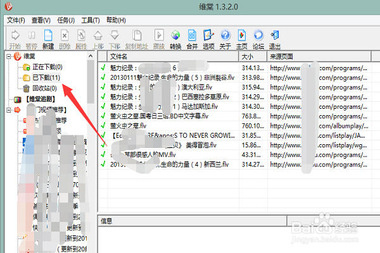Click the 信息 panel header
The width and height of the screenshot is (380, 253).
click(192, 221)
